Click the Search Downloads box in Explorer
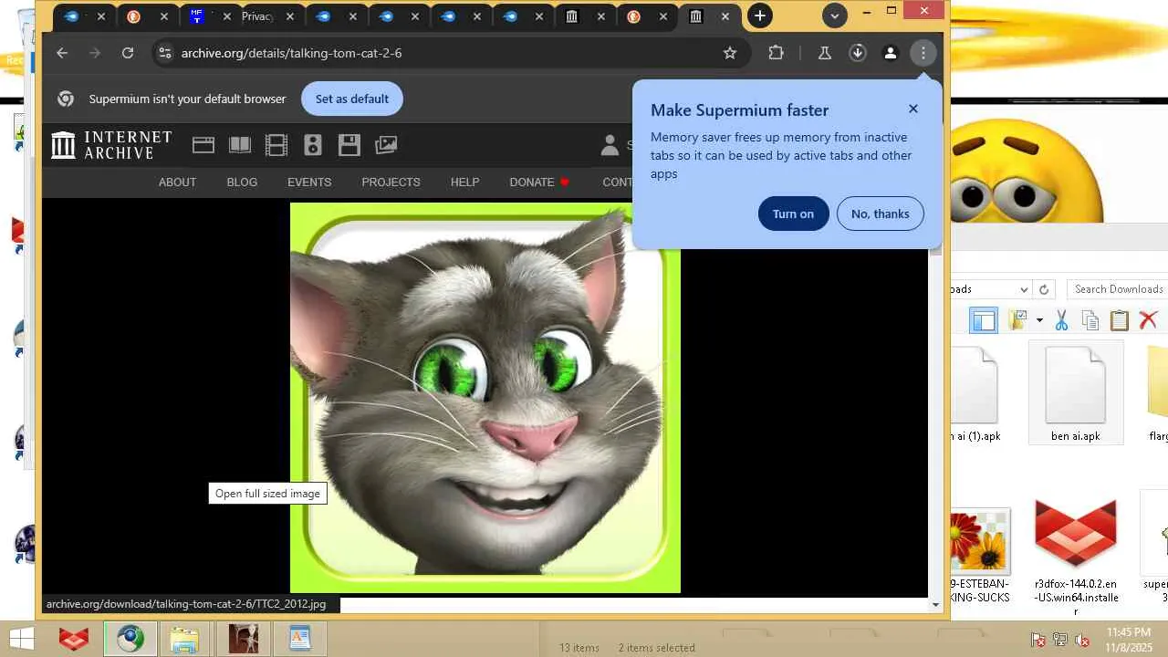The width and height of the screenshot is (1168, 657). 1117,289
